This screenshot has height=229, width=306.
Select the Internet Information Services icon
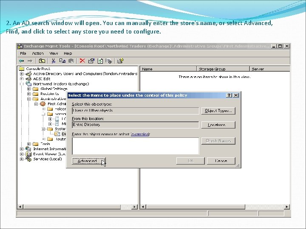pyautogui.click(x=28, y=149)
